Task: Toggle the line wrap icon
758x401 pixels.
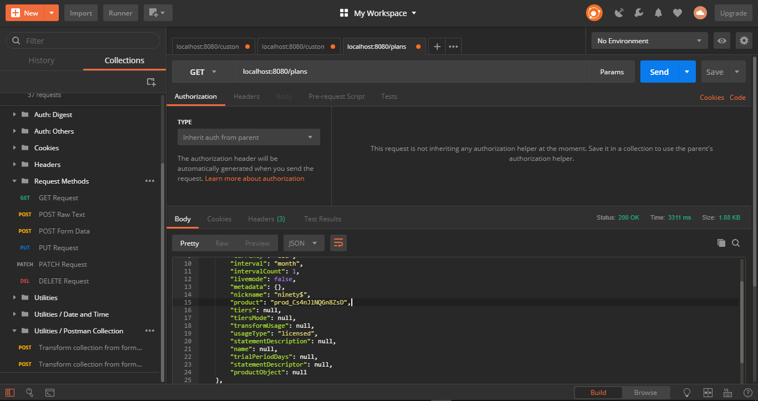Action: [x=338, y=243]
